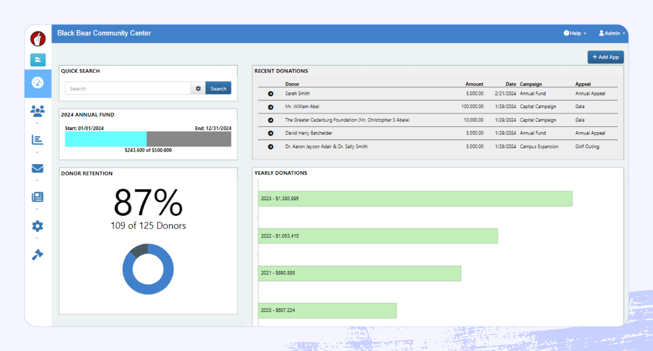Expand the Reports sidebar chevron
Image resolution: width=653 pixels, height=351 pixels.
pyautogui.click(x=38, y=152)
